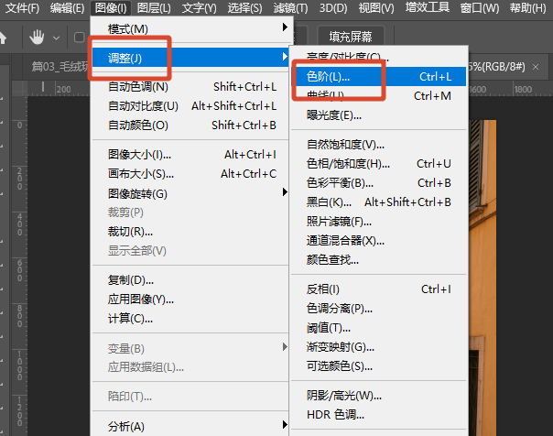Open the 增效工具 menu
This screenshot has width=553, height=436.
(x=427, y=7)
